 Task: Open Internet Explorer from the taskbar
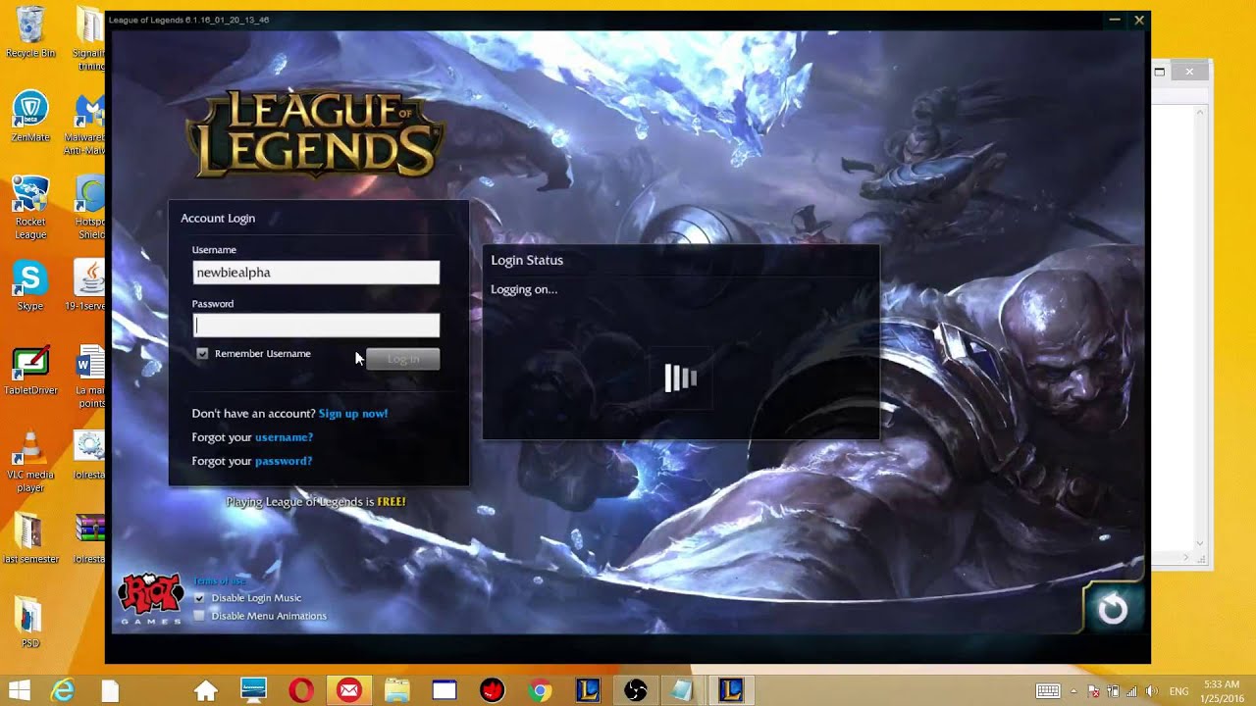point(63,690)
